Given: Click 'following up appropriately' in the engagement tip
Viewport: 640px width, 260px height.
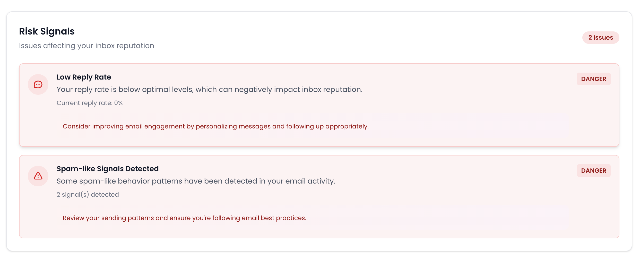Looking at the screenshot, I should (x=327, y=126).
